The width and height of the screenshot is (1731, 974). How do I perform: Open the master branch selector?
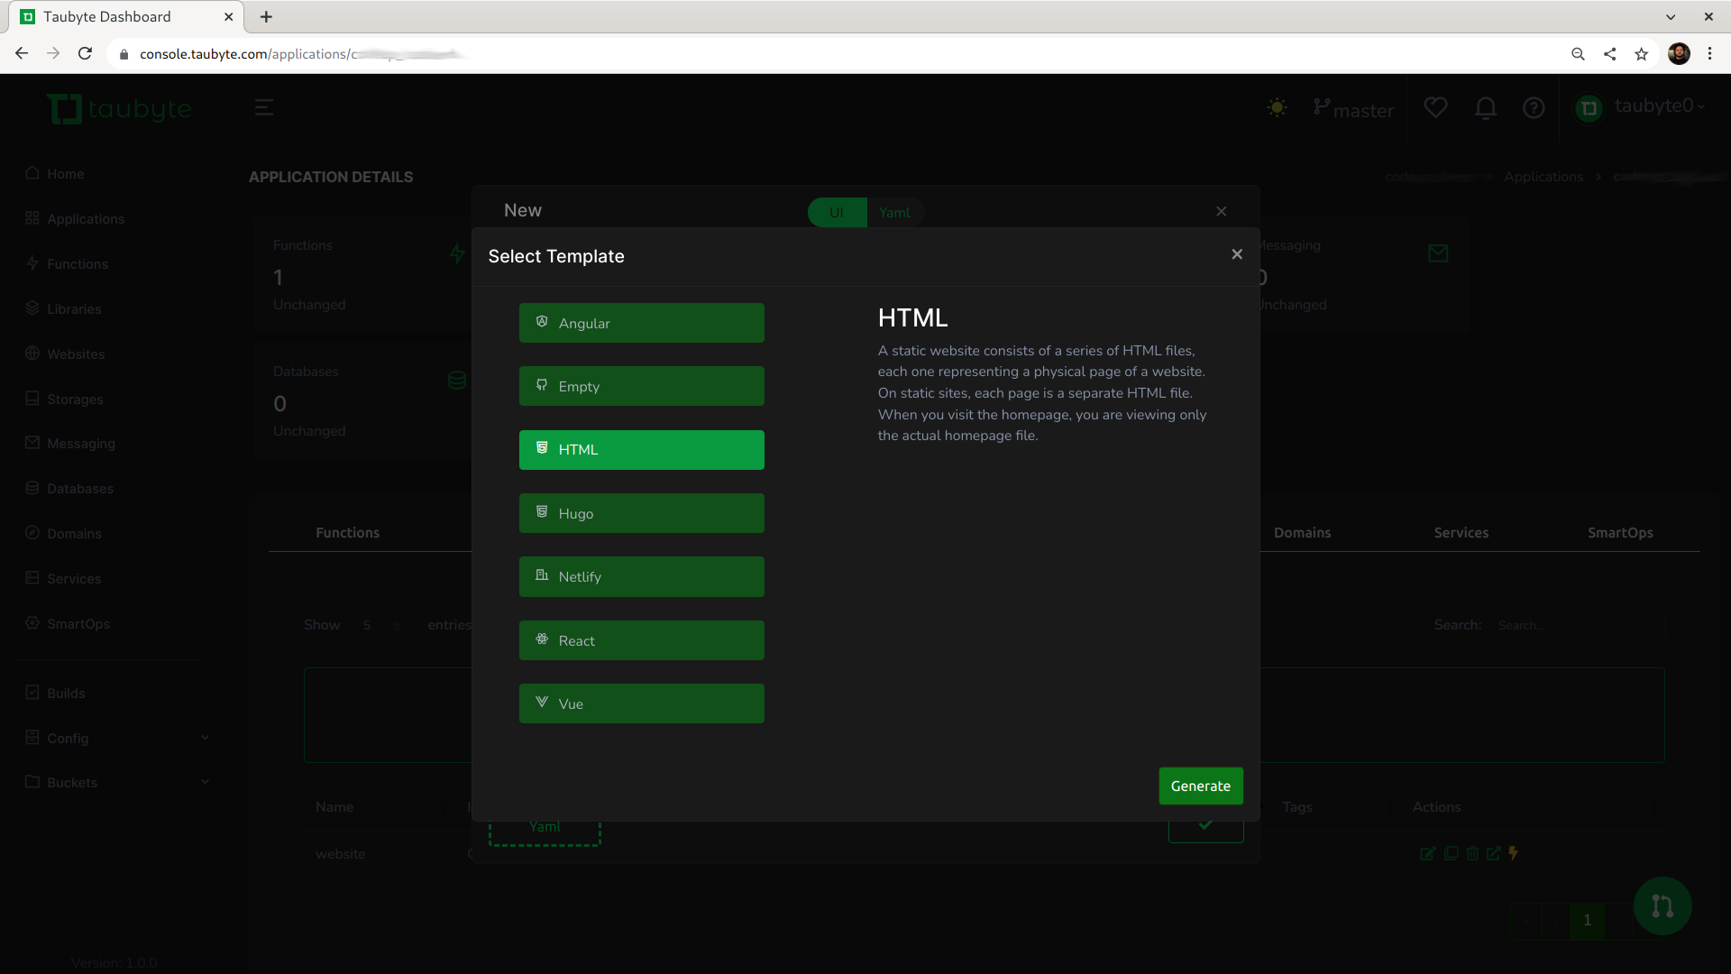[x=1353, y=109]
